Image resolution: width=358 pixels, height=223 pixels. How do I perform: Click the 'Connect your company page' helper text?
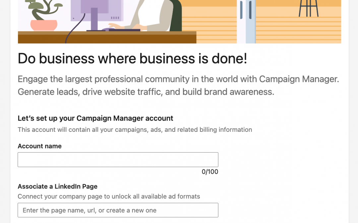coord(109,196)
